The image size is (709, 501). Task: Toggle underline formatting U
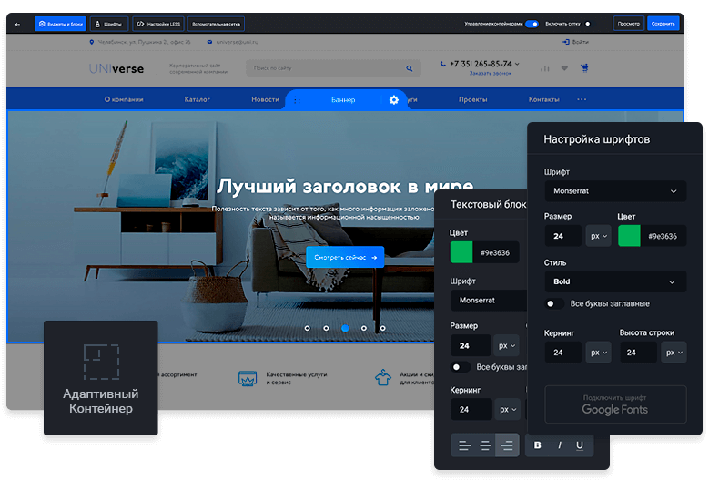pyautogui.click(x=580, y=445)
